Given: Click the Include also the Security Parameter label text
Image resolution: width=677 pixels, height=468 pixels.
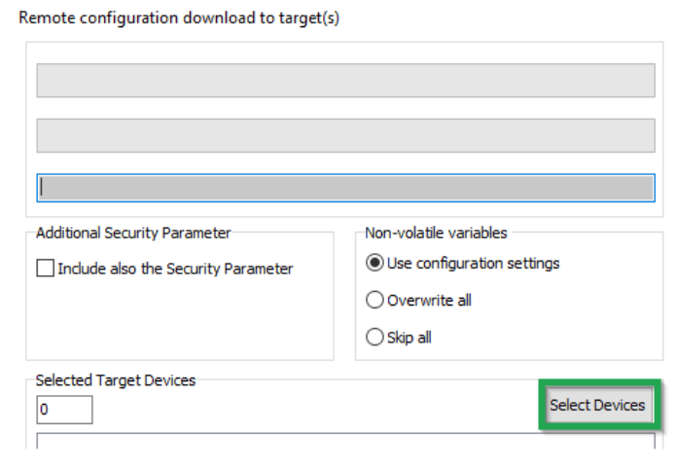Looking at the screenshot, I should coord(175,270).
